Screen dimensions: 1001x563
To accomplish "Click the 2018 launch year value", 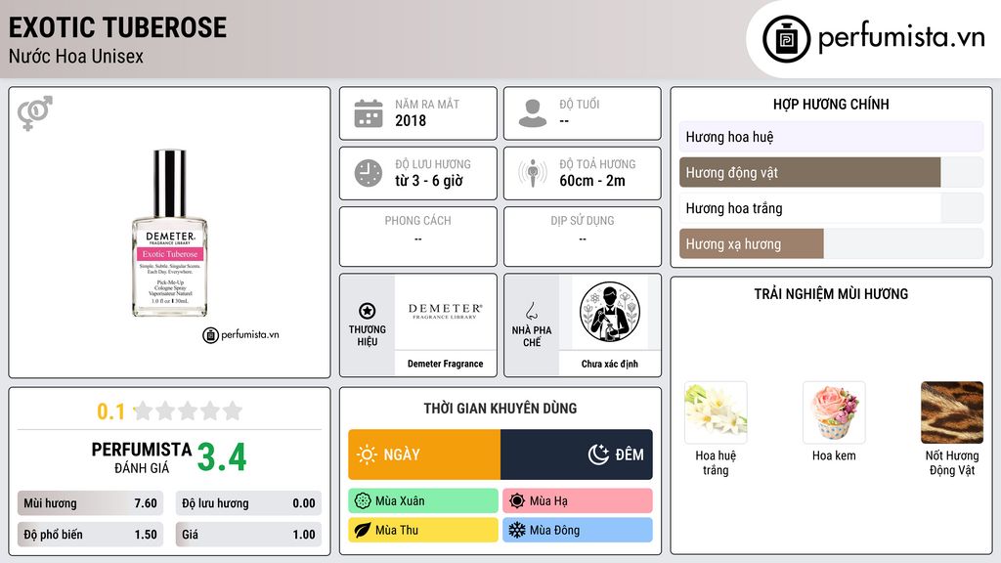I will point(411,120).
